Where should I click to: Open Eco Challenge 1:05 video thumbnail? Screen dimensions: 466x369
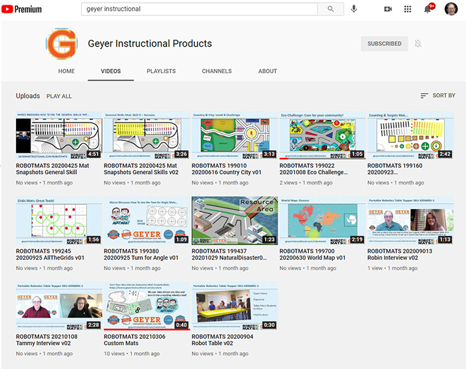(322, 135)
